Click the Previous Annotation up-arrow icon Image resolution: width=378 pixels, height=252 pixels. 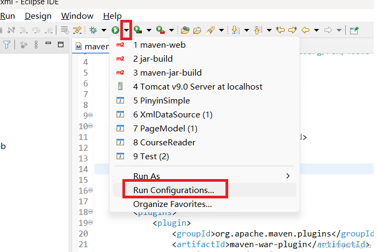[x=258, y=30]
